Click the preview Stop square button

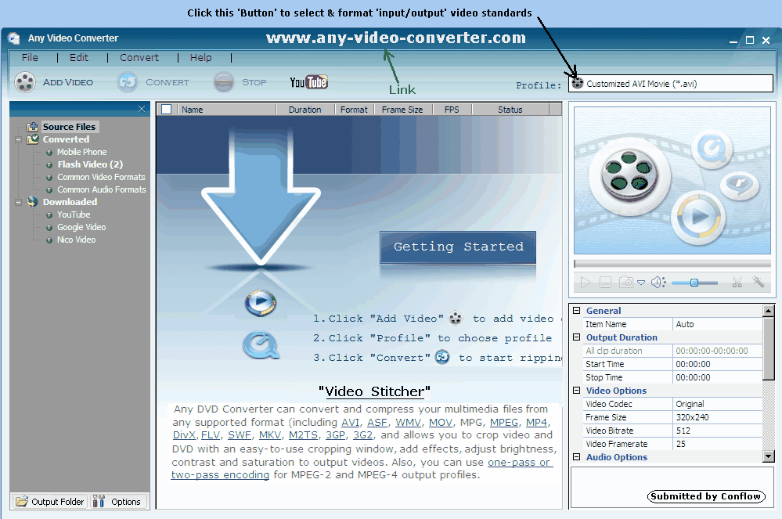605,283
